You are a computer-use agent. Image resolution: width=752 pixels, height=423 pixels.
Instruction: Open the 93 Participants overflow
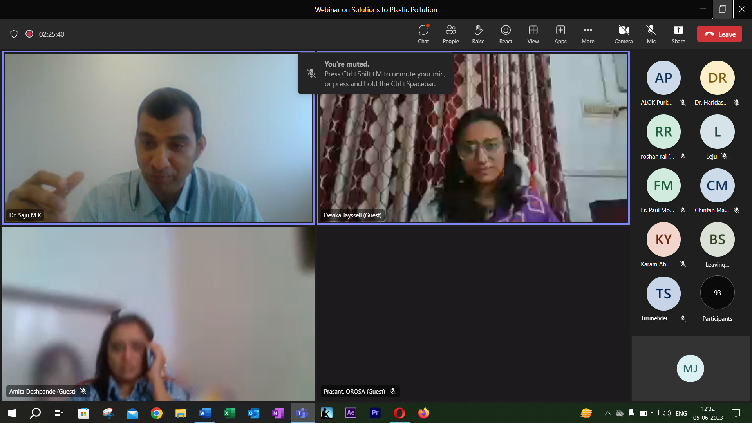pyautogui.click(x=717, y=293)
